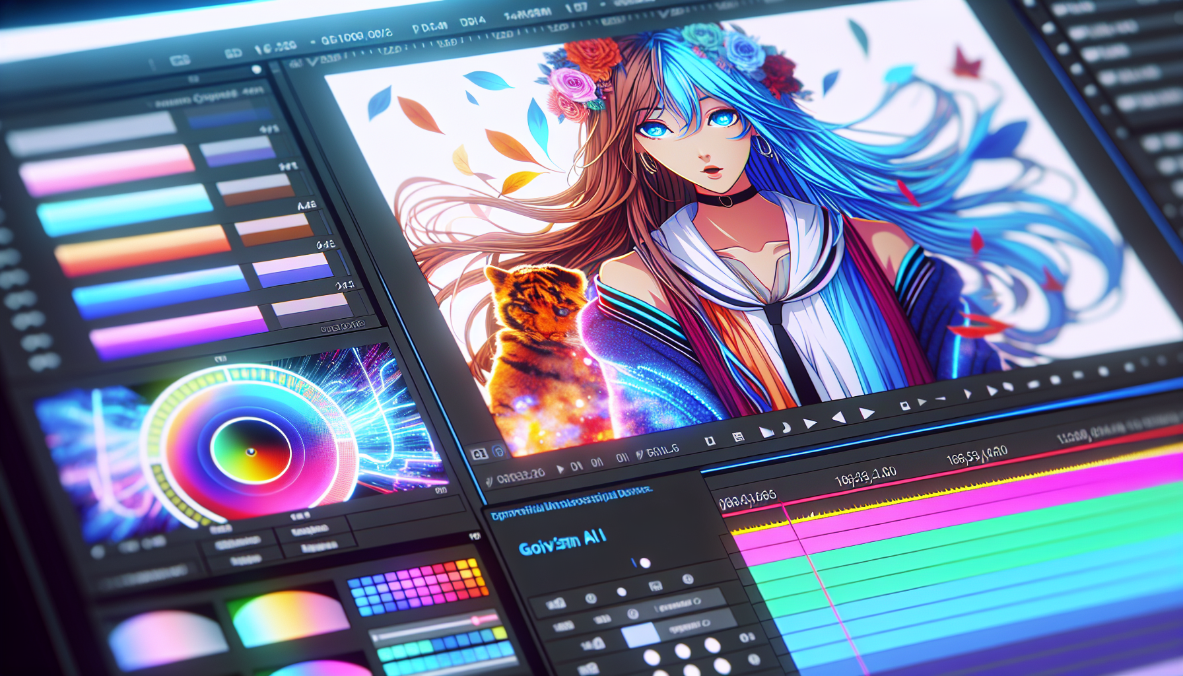Click the pink slider handle below swatch grid

(x=474, y=620)
